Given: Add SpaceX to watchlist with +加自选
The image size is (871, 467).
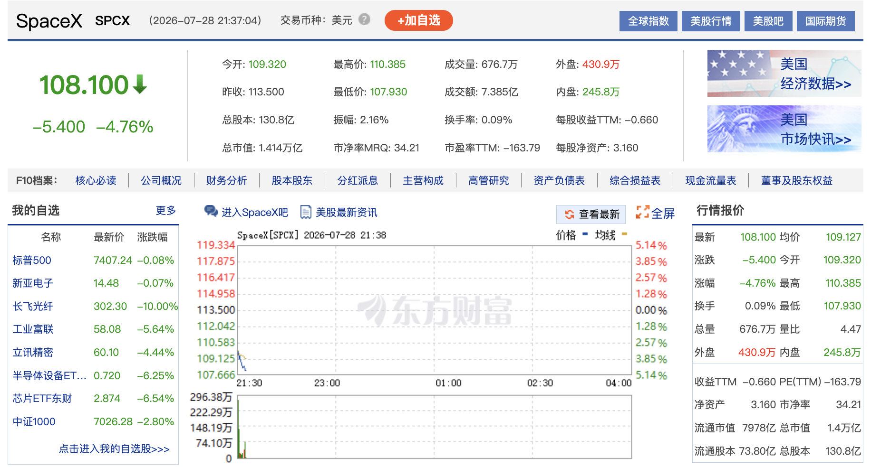Looking at the screenshot, I should coord(418,20).
